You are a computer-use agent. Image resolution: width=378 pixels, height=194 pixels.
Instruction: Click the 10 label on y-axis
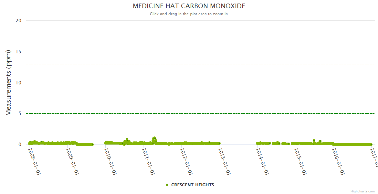coord(18,83)
